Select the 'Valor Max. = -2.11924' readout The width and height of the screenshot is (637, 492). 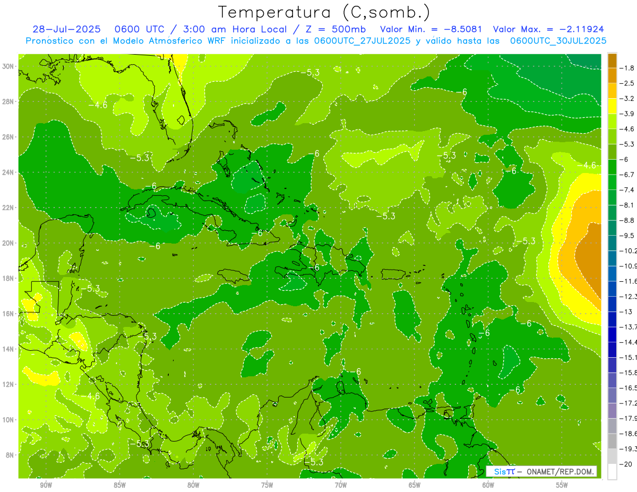(x=548, y=29)
